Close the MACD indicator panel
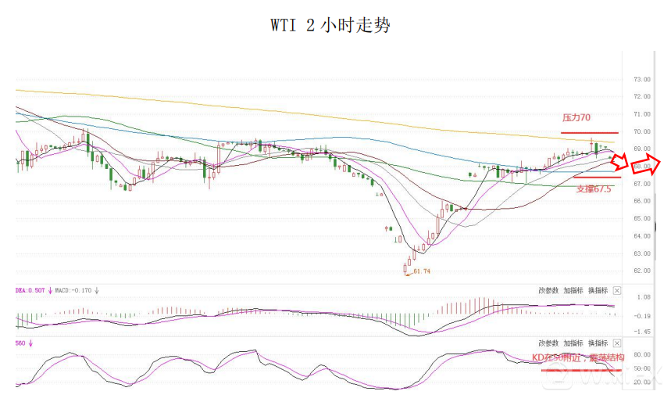 click(x=616, y=291)
